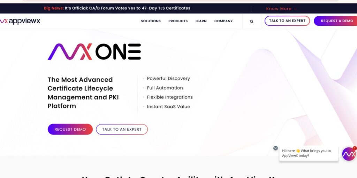Select hero Talk to an Expert button
357x178 pixels.
click(x=122, y=129)
